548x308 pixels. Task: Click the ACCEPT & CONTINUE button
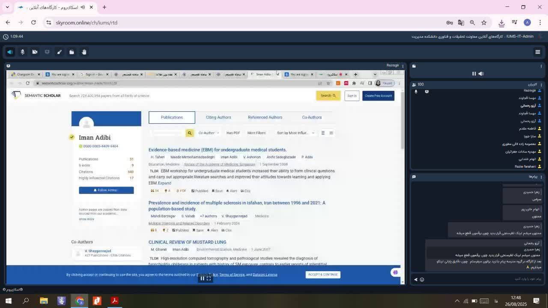(x=323, y=275)
